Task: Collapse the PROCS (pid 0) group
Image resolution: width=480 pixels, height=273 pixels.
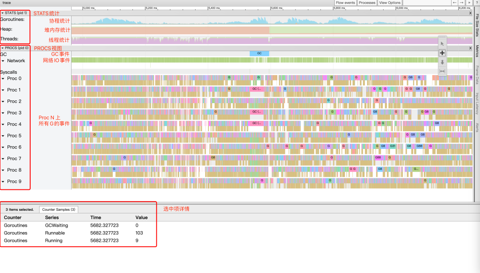Action: point(3,48)
